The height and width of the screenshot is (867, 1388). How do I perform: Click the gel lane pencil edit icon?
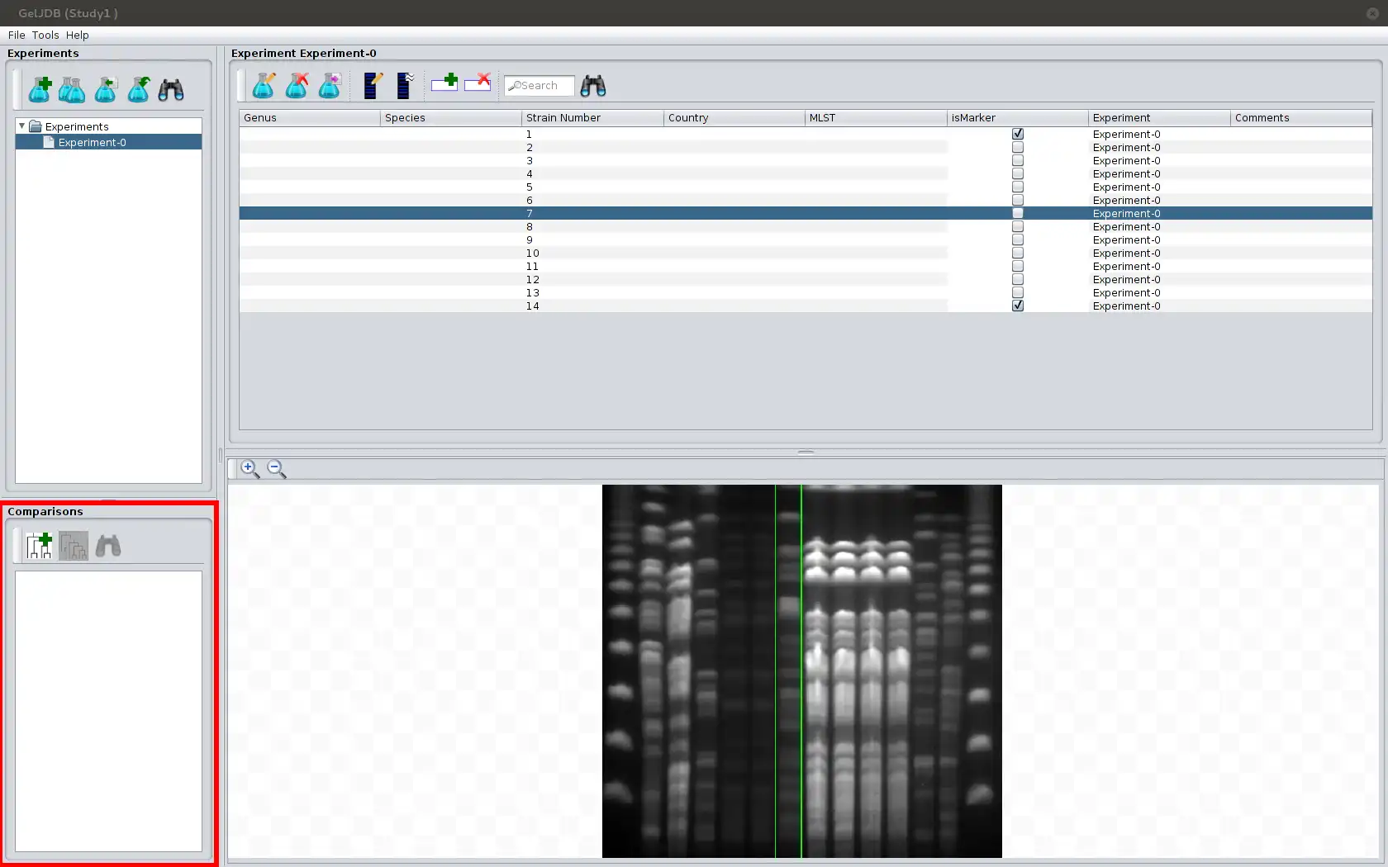tap(373, 85)
